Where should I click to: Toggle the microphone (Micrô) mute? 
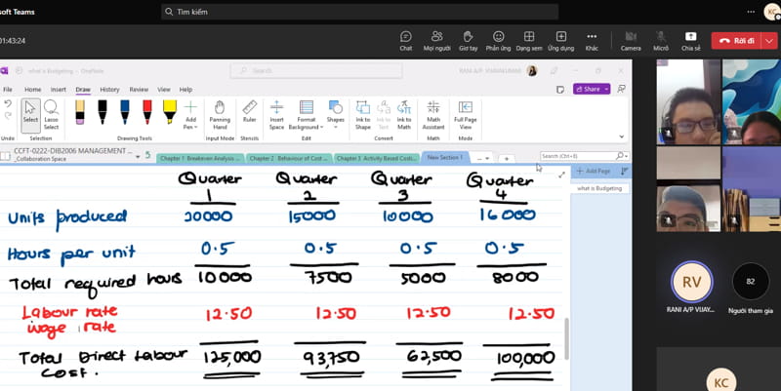661,39
